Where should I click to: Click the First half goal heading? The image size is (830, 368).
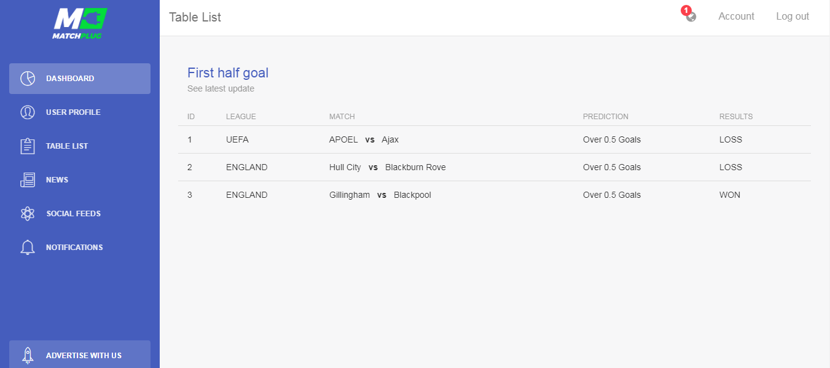tap(228, 73)
